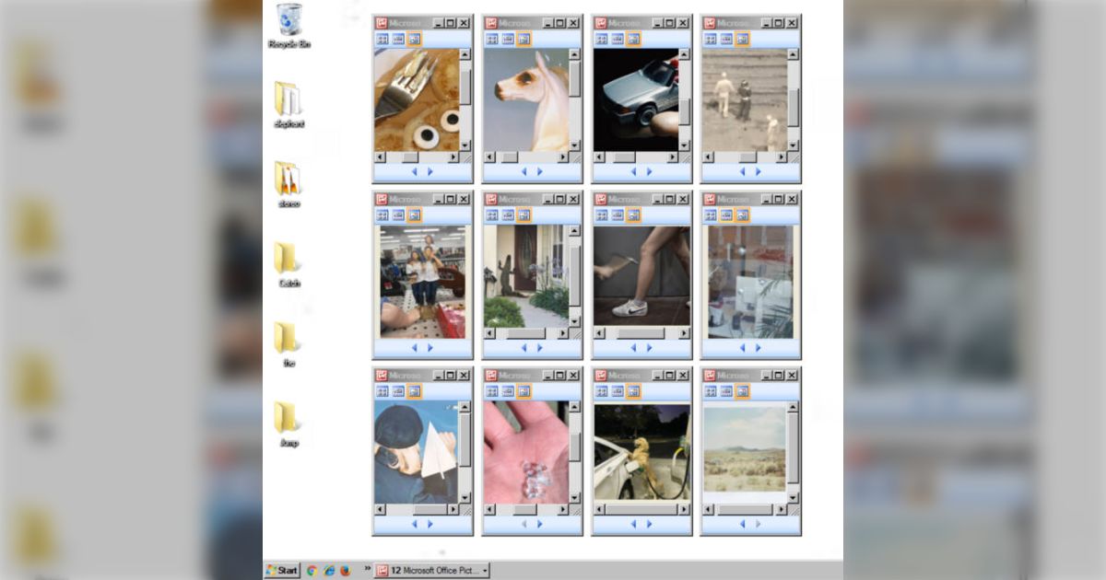Click Thumbnail View icon in pancake-and-fork window
The image size is (1106, 580).
click(x=382, y=39)
